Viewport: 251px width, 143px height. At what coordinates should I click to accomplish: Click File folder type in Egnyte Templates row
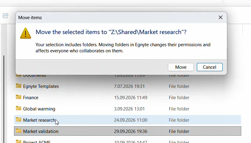[179, 86]
